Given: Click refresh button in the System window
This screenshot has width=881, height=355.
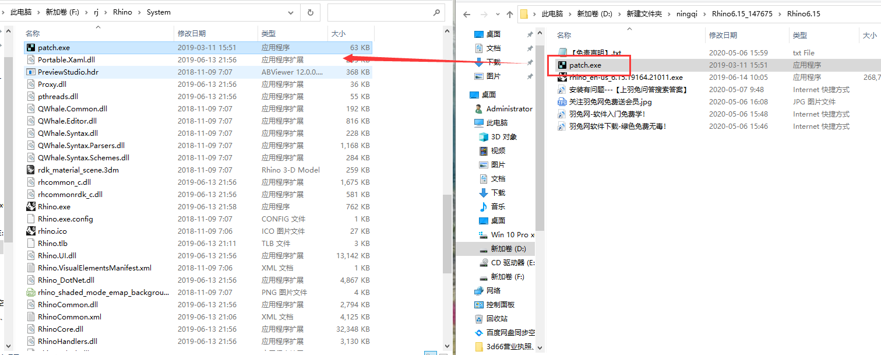Looking at the screenshot, I should (x=310, y=12).
